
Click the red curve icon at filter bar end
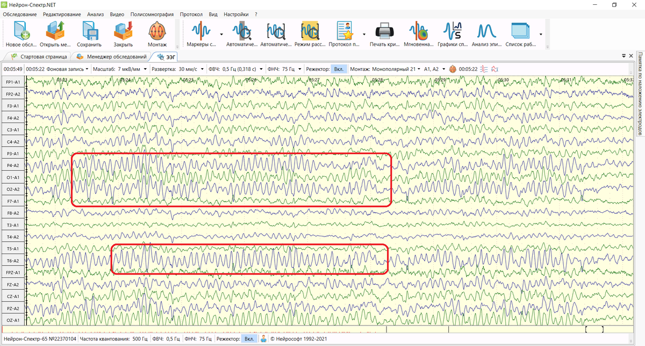point(495,69)
